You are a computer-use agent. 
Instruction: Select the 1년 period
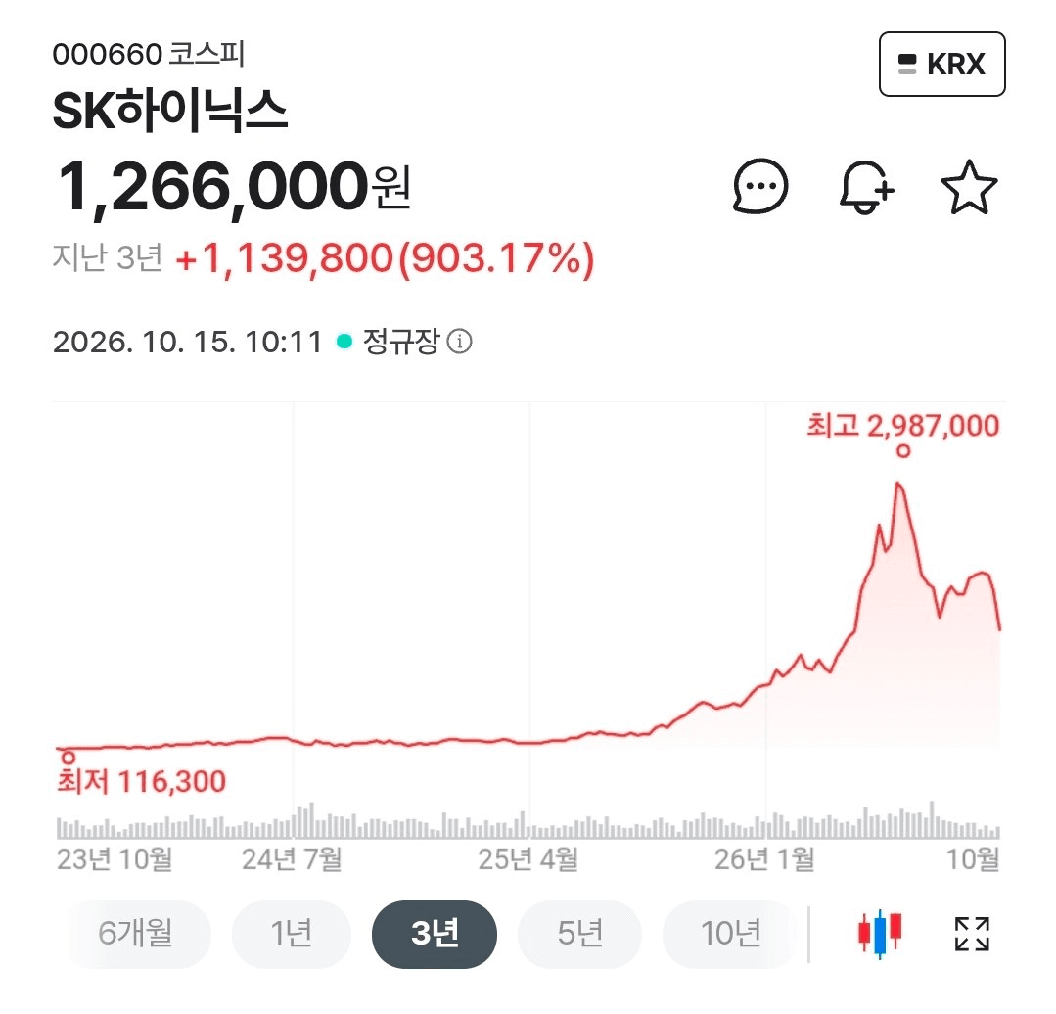click(x=291, y=934)
